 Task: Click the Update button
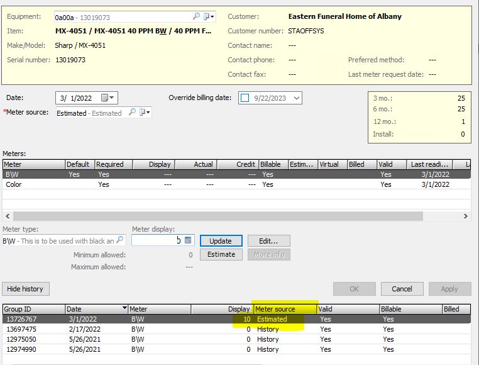coord(221,241)
